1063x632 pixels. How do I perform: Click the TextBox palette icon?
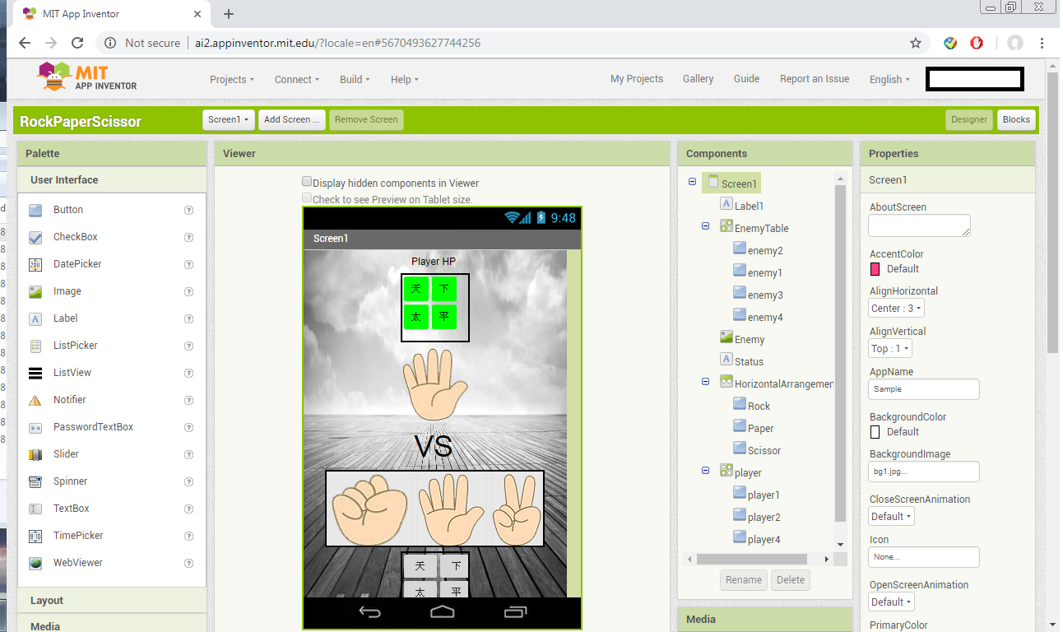pyautogui.click(x=35, y=509)
